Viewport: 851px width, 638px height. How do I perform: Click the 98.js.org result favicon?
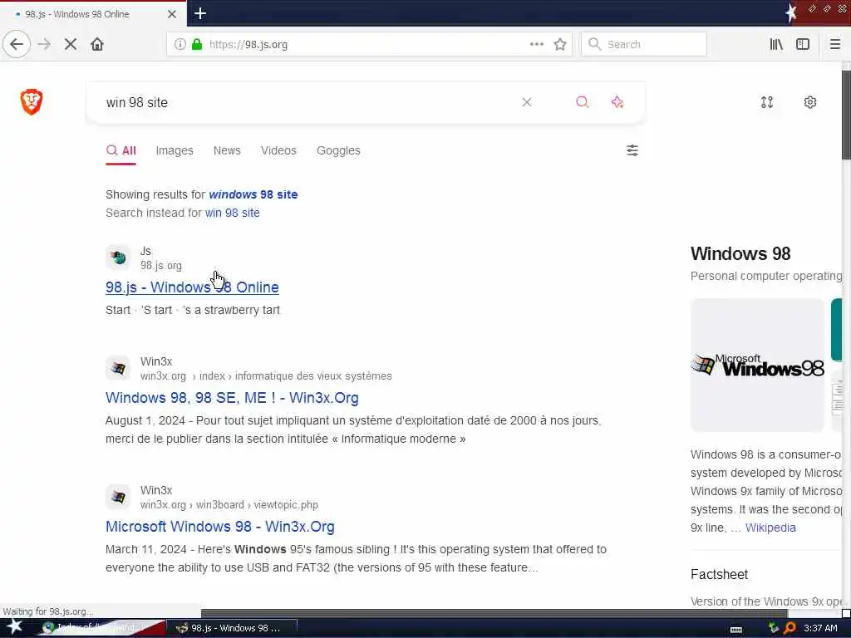118,258
